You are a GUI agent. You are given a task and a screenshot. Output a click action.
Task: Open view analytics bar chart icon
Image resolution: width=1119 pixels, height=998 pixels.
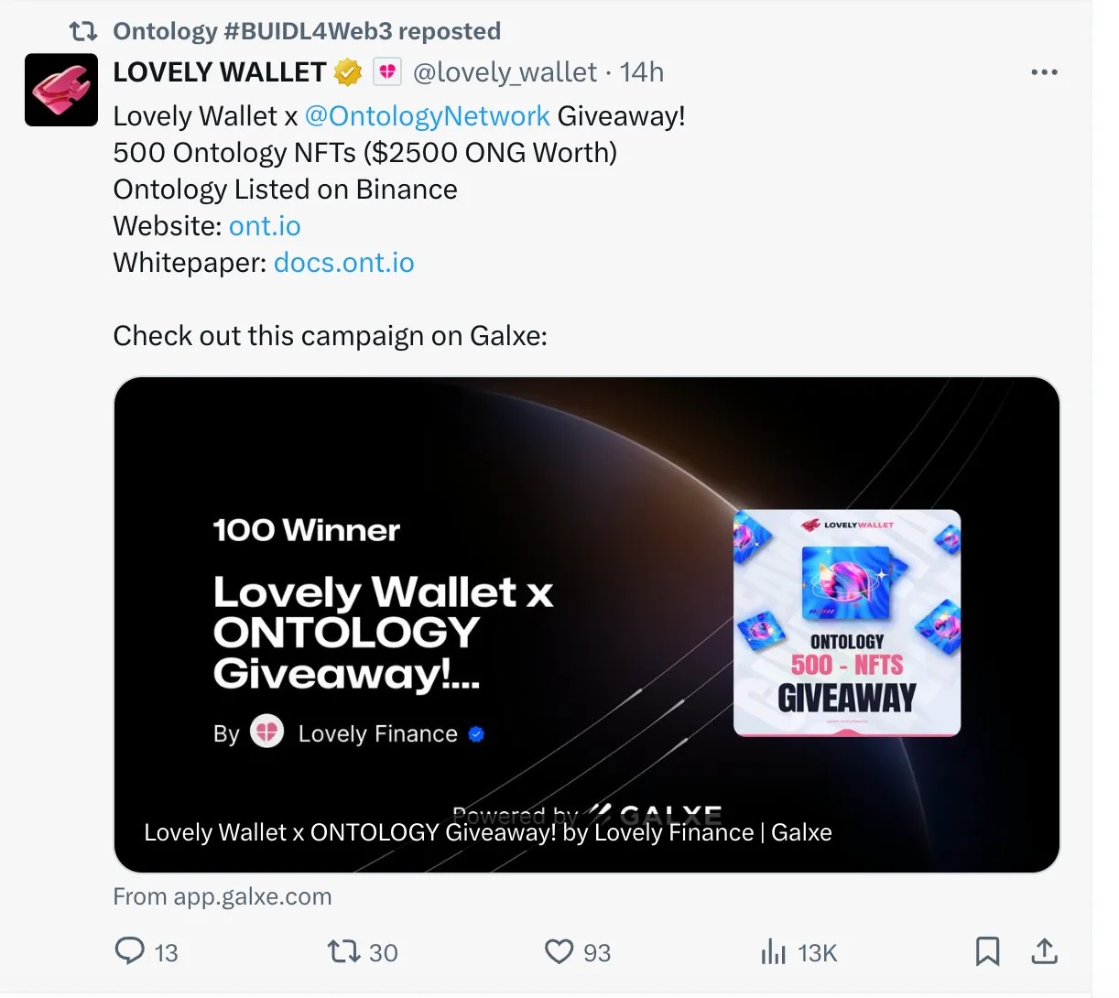774,952
